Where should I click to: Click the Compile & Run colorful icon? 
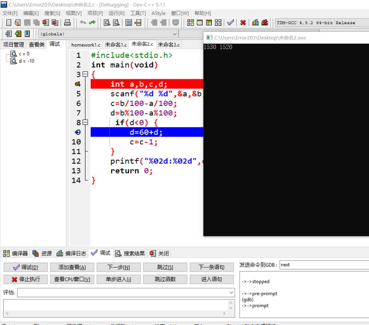click(209, 22)
